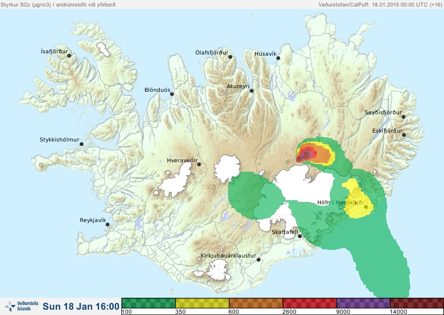The image size is (444, 315).
Task: Click the Veðurstofan/CalPuff forecast run text
Action: tap(379, 5)
